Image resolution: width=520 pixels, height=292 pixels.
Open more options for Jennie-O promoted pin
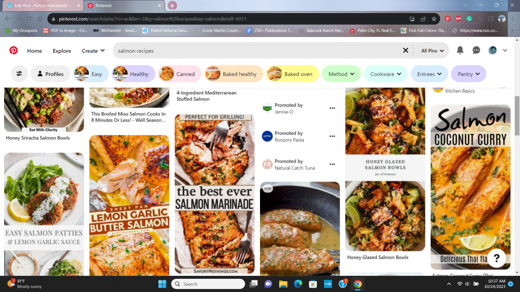coord(332,108)
